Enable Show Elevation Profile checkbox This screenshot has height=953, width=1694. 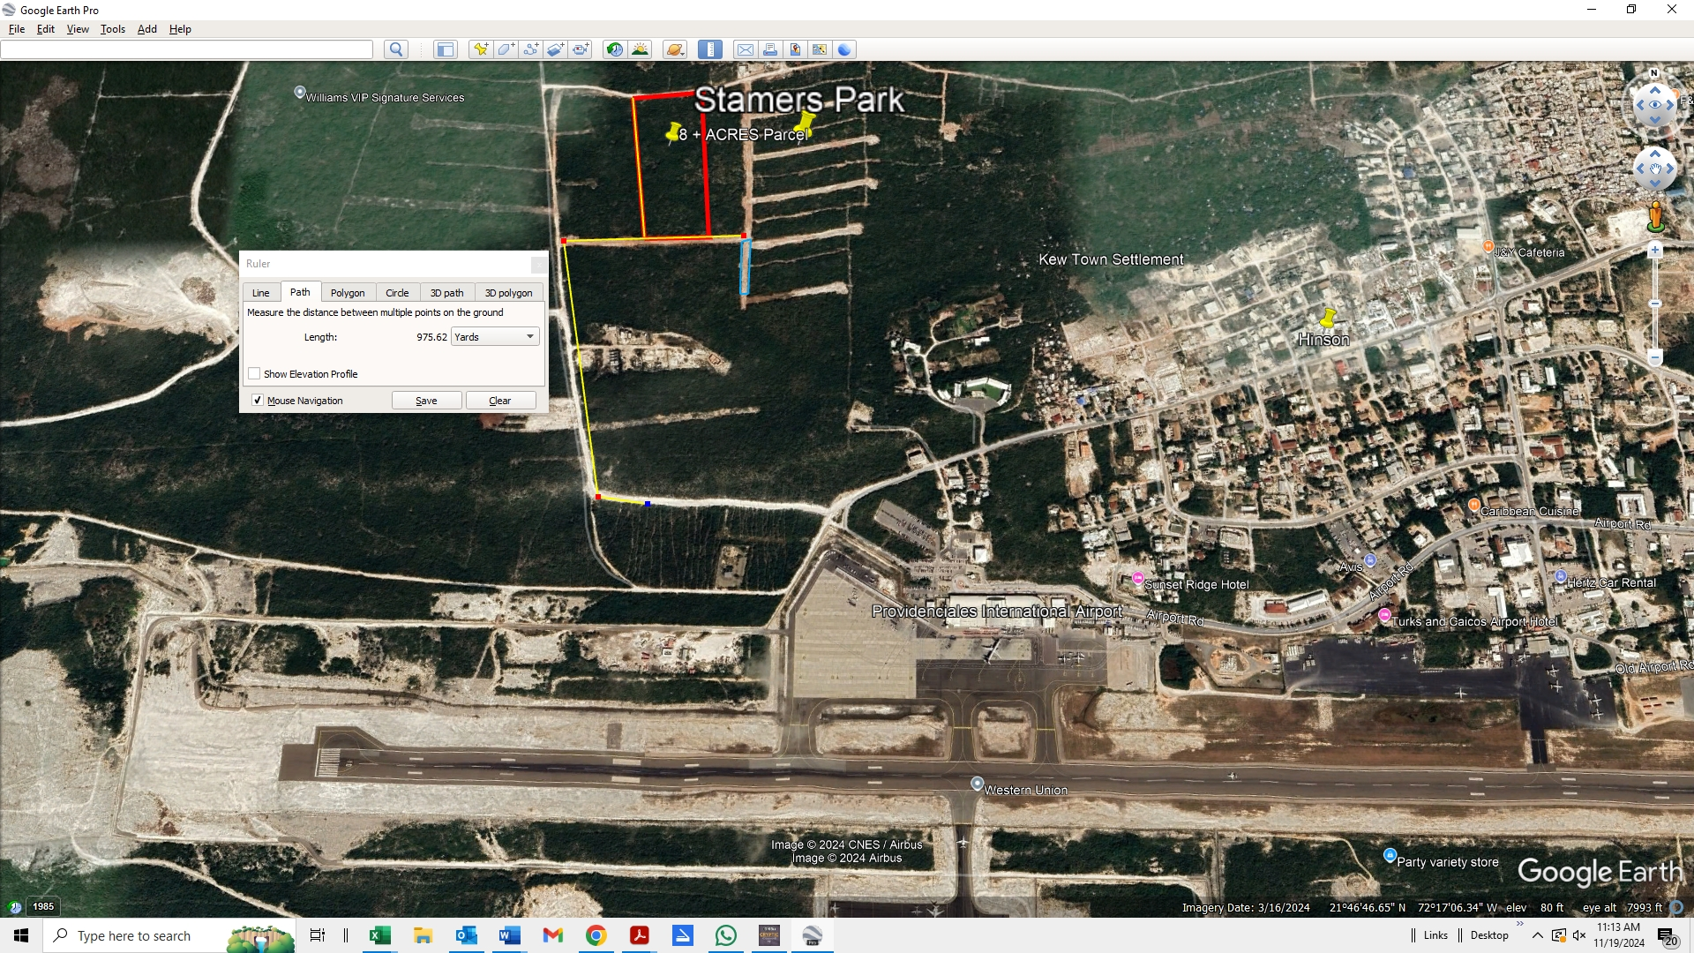click(x=254, y=374)
